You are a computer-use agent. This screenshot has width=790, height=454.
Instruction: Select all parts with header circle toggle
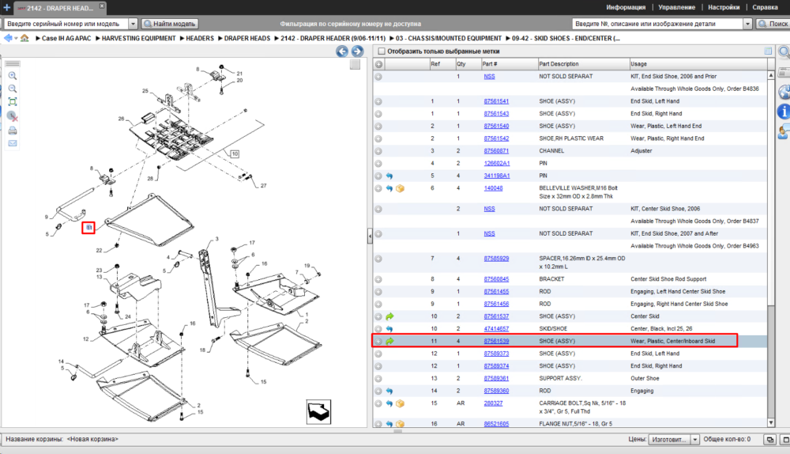click(x=378, y=64)
